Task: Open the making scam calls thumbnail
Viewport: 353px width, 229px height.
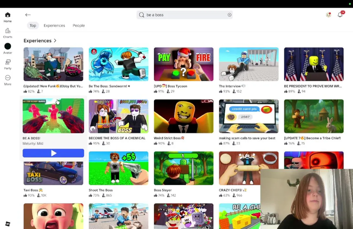Action: tap(249, 116)
